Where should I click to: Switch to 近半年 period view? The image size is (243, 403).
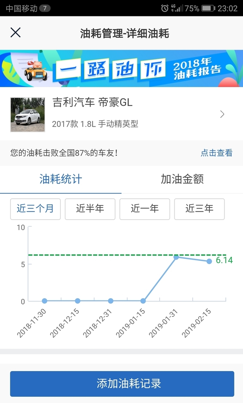pyautogui.click(x=90, y=209)
